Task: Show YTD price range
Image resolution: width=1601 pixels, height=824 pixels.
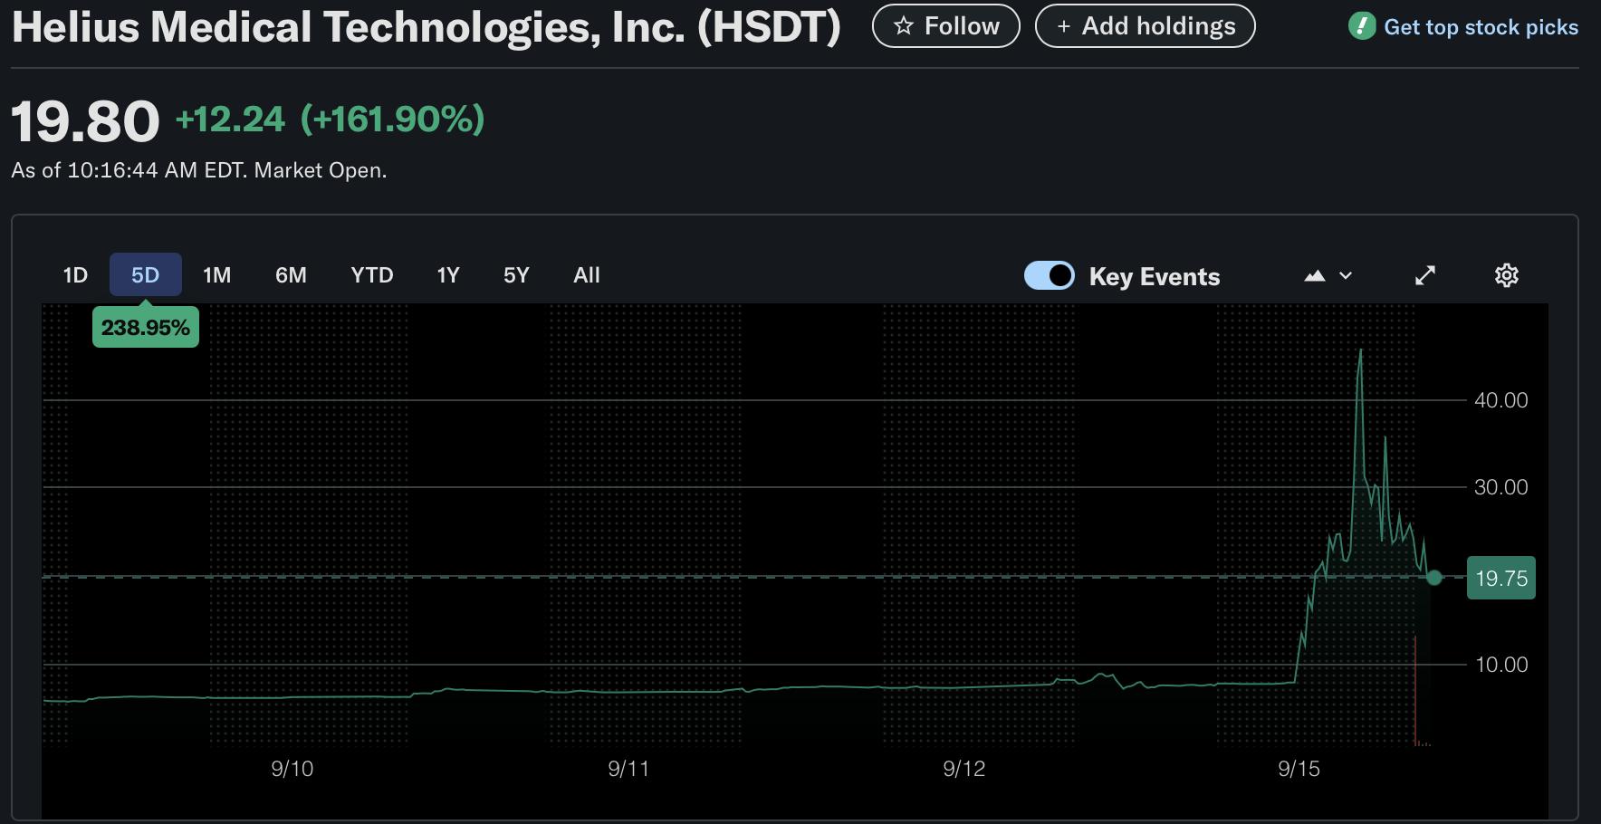Action: click(371, 275)
